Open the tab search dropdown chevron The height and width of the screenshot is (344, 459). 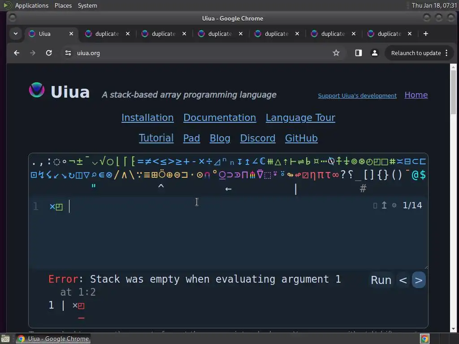click(16, 34)
